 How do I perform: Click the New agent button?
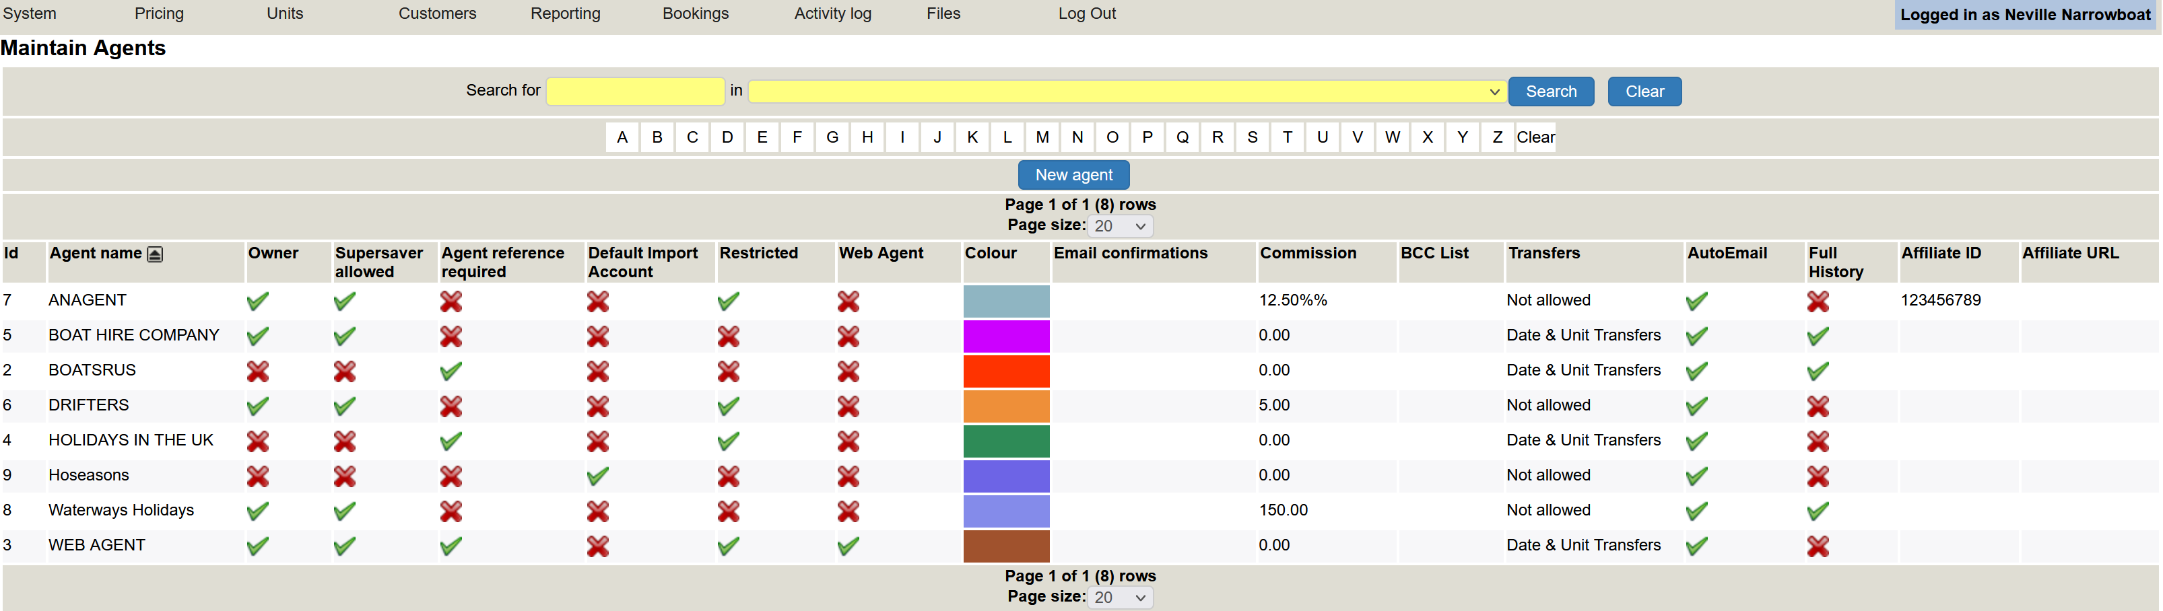(x=1073, y=176)
